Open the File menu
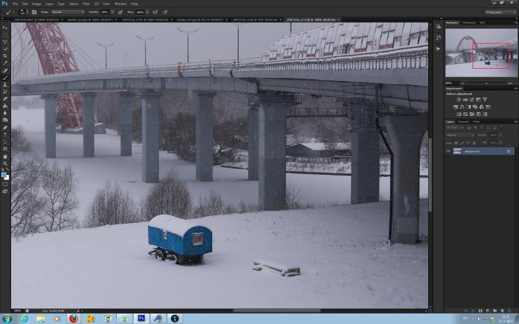This screenshot has width=519, height=324. pos(15,4)
